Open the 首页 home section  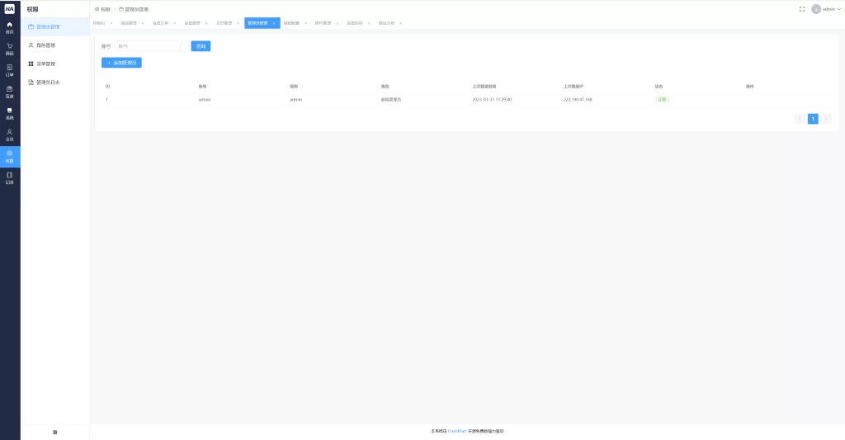tap(10, 27)
